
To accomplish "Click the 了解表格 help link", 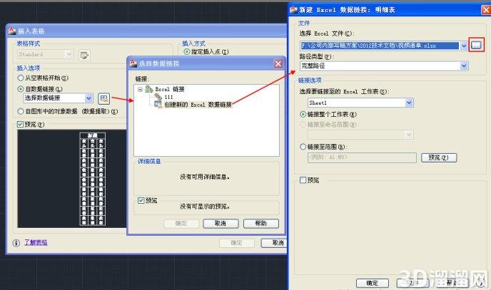I will coord(36,242).
